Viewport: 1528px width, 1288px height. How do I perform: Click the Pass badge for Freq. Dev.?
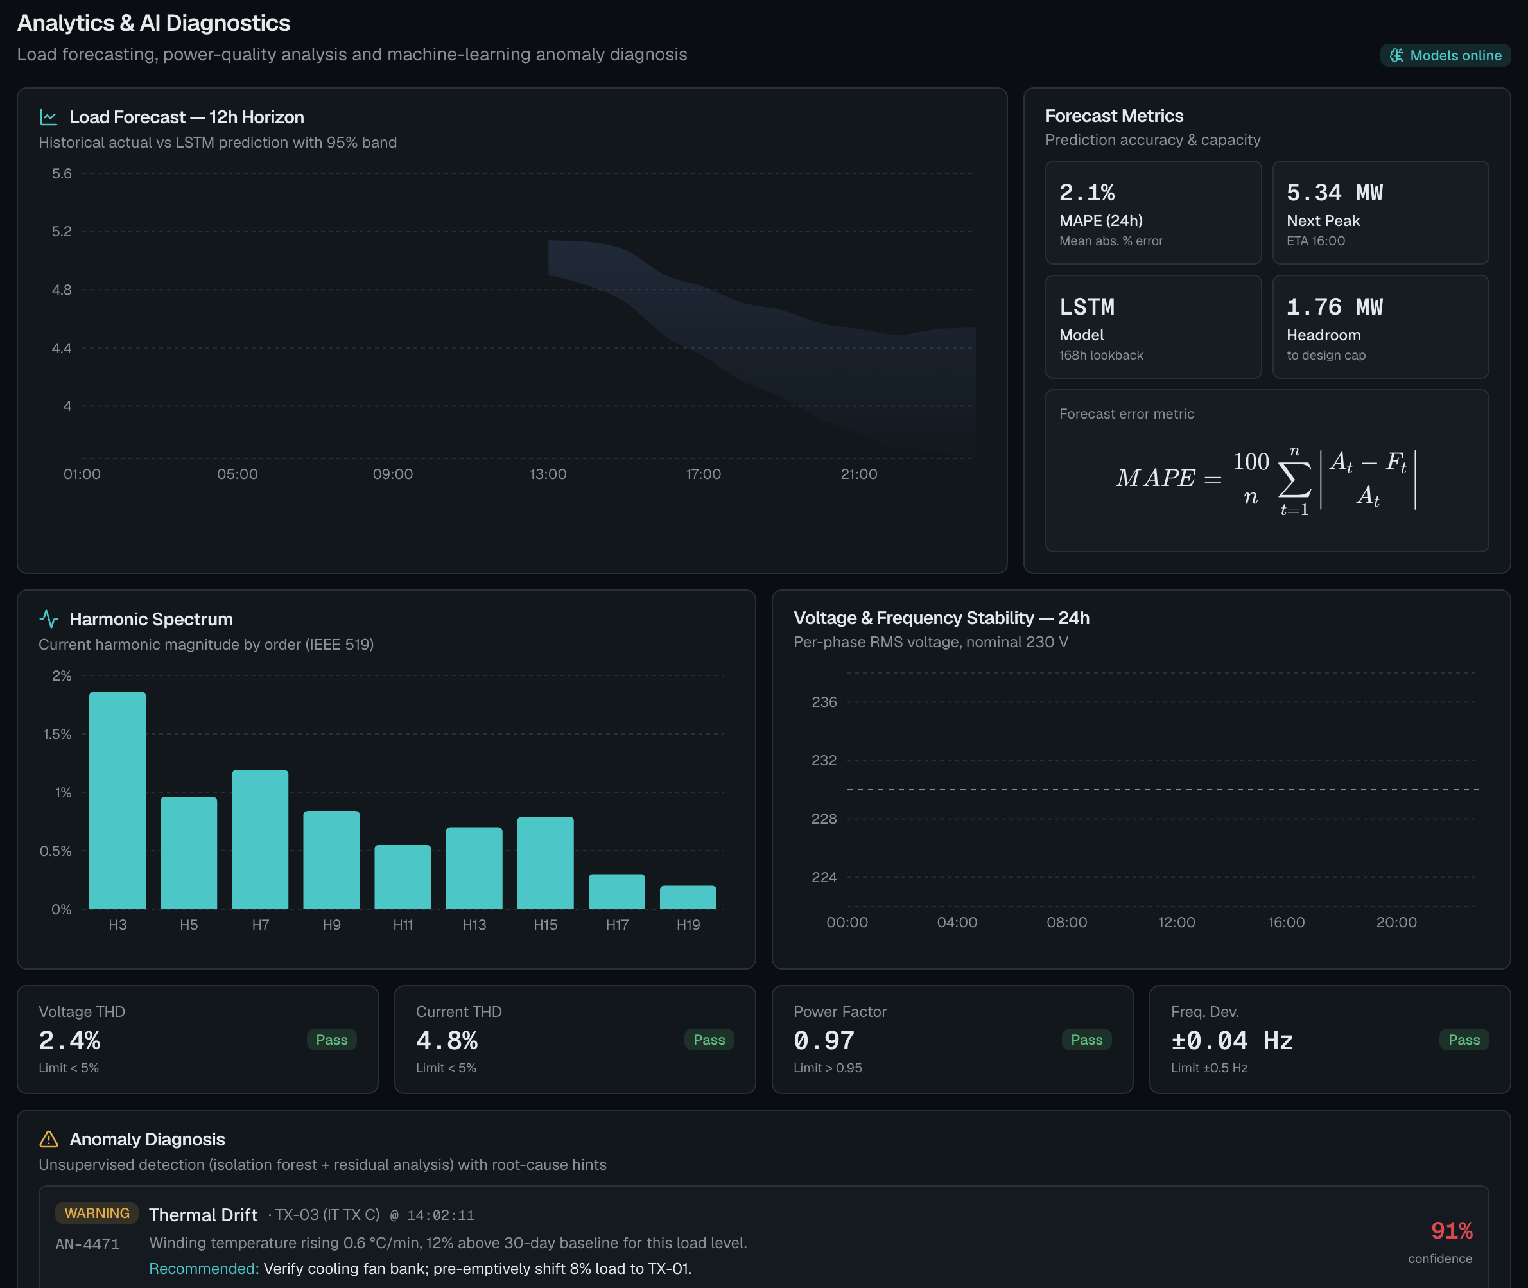click(1464, 1040)
